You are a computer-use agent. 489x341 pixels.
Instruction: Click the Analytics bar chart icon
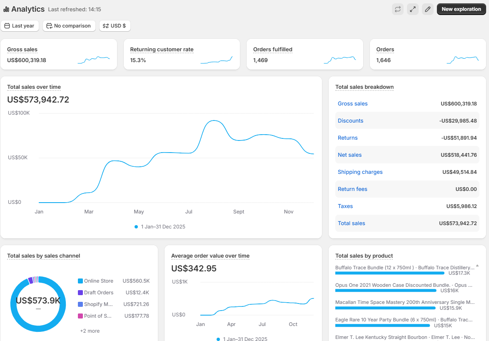click(x=6, y=9)
